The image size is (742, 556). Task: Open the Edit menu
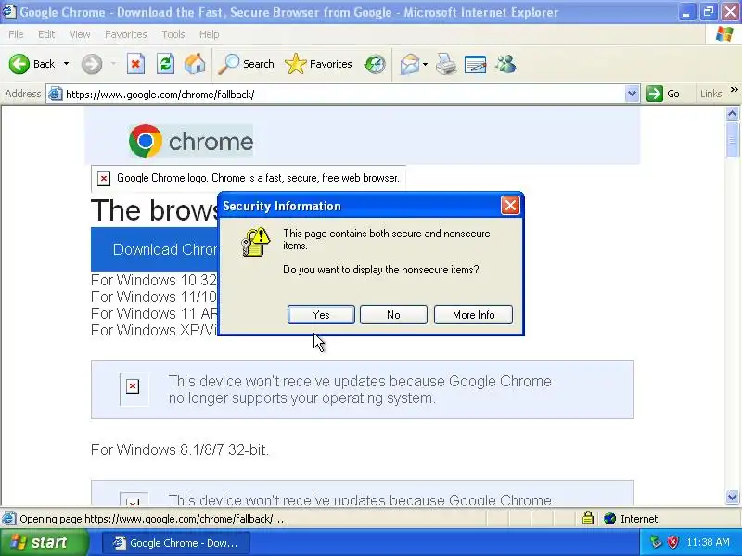click(x=45, y=34)
